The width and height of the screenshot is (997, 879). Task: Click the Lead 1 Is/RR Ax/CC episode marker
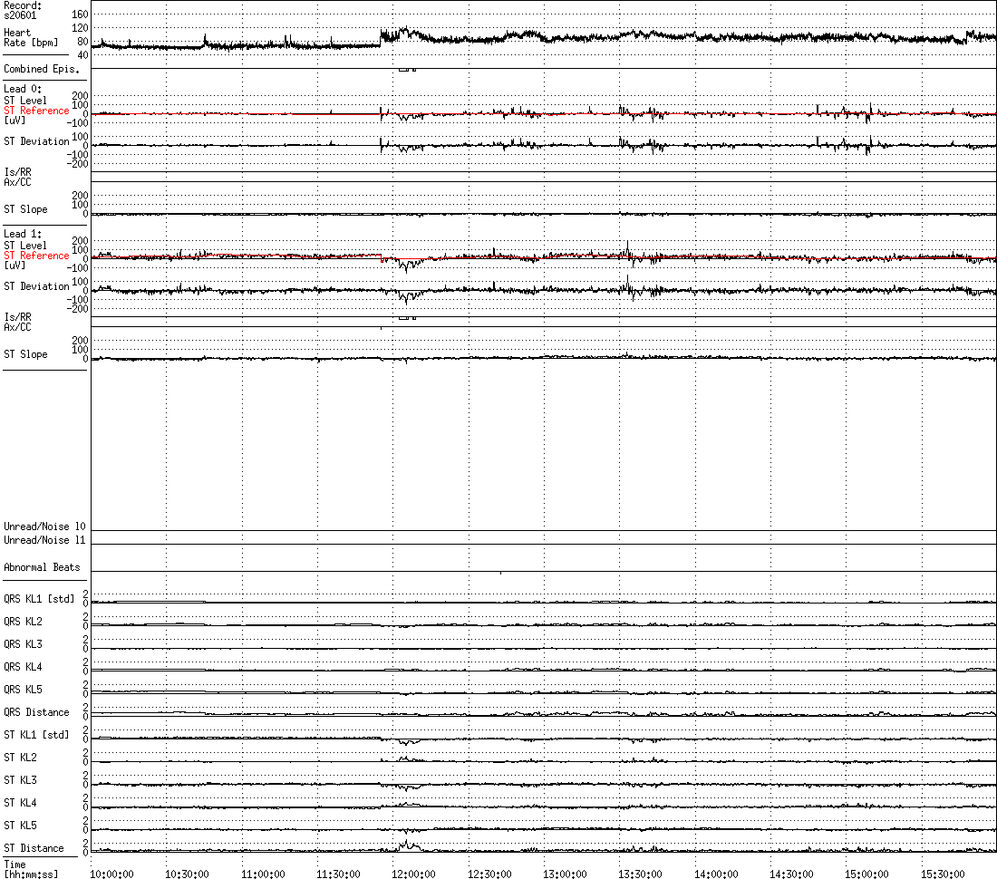[407, 318]
